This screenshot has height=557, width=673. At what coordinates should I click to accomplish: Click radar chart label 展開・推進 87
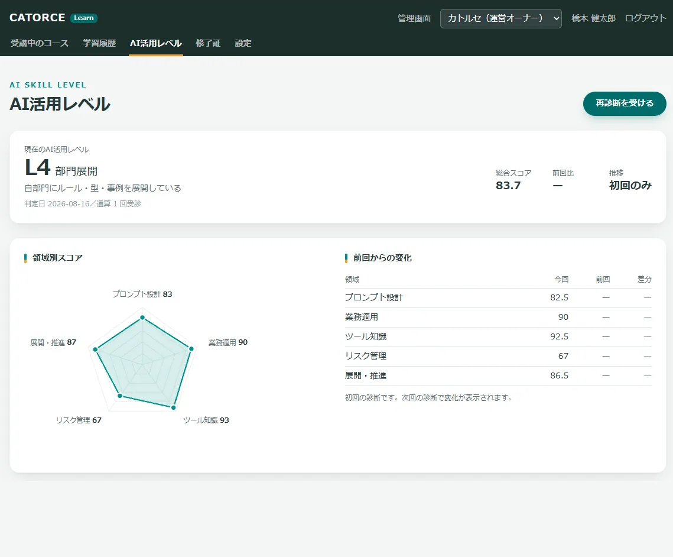point(53,342)
